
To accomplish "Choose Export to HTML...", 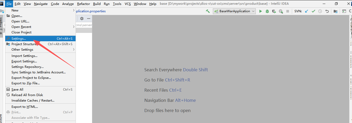I will [x=40, y=107].
